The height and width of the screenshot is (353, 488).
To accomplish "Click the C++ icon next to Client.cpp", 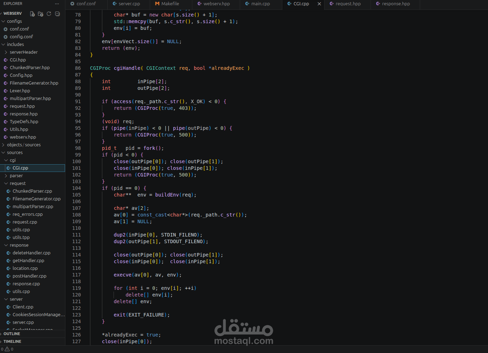I will (x=8, y=307).
